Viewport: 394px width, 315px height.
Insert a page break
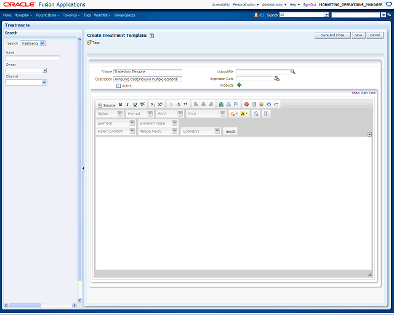click(276, 104)
